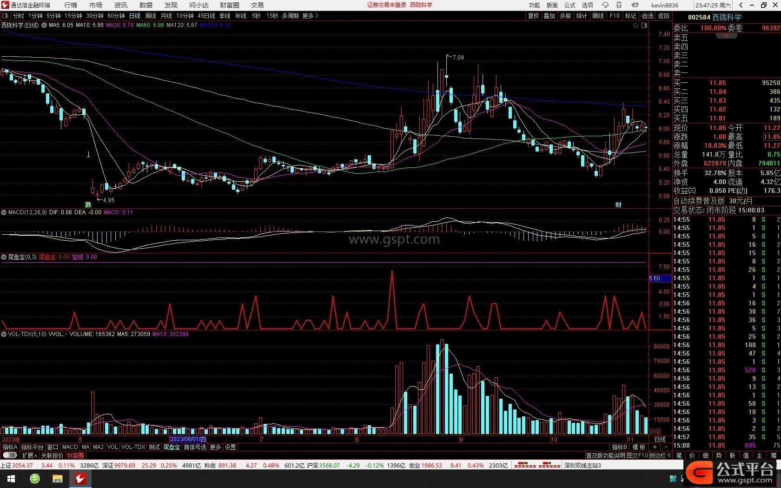
Task: Toggle circle icon beside 西陇科学(日线) label
Action: 44,25
